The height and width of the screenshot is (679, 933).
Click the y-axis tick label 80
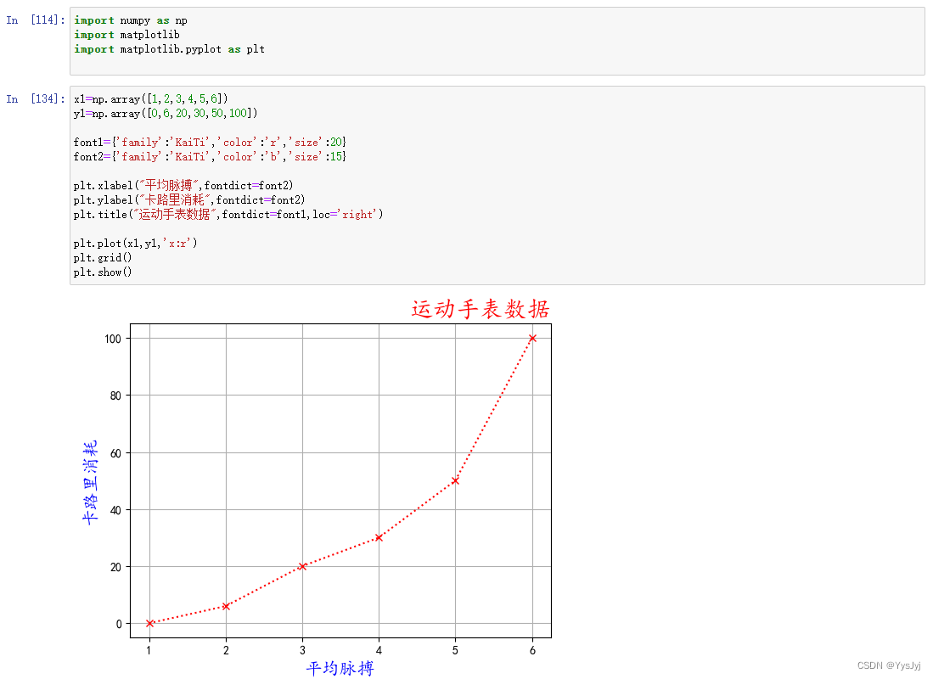(x=115, y=396)
